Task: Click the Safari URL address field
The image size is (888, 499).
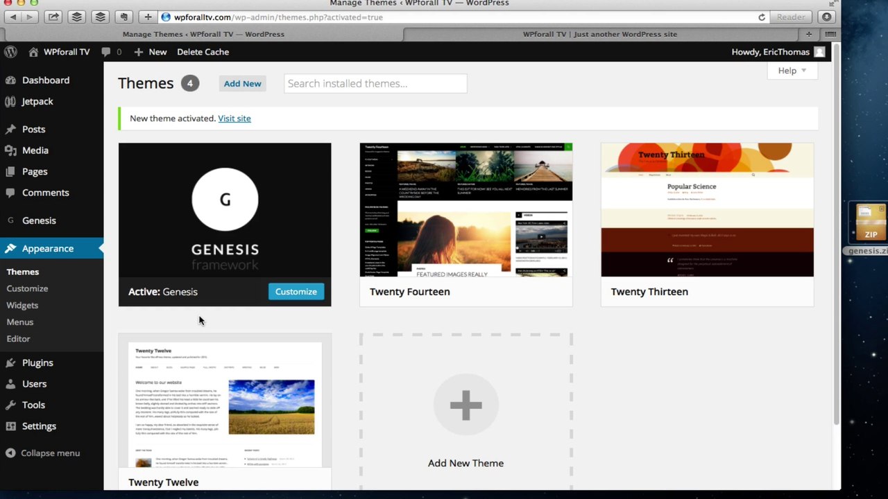Action: 458,17
